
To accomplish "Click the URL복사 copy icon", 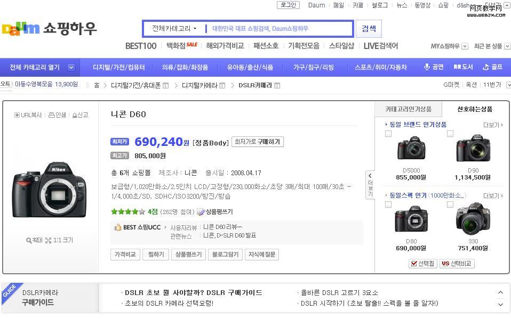I will (17, 115).
